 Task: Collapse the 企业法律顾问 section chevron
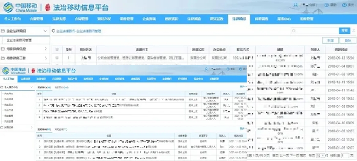[x=45, y=31]
